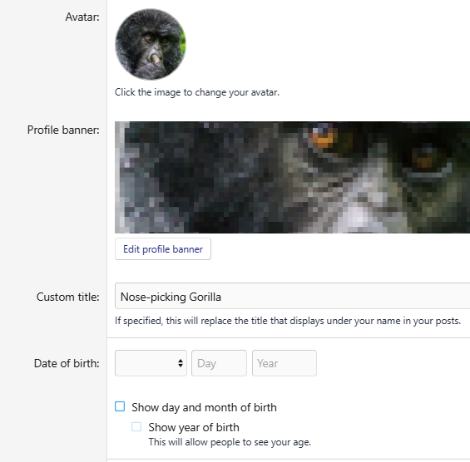Click the 'Profile banner:' field label
Screen dimensions: 470x462
(63, 130)
